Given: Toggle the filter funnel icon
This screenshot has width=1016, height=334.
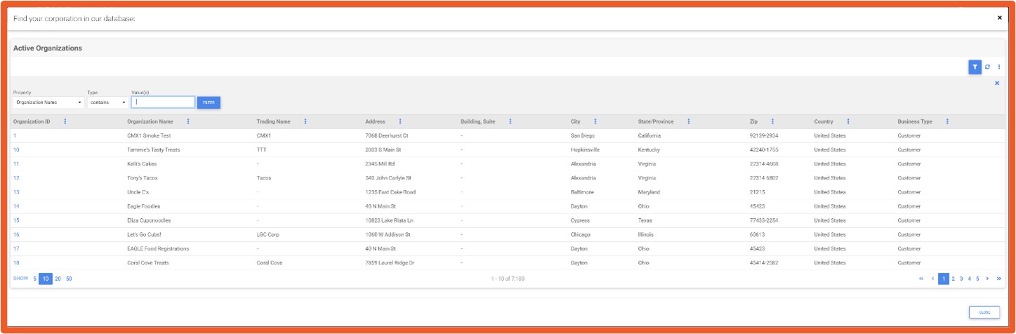Looking at the screenshot, I should click(975, 67).
